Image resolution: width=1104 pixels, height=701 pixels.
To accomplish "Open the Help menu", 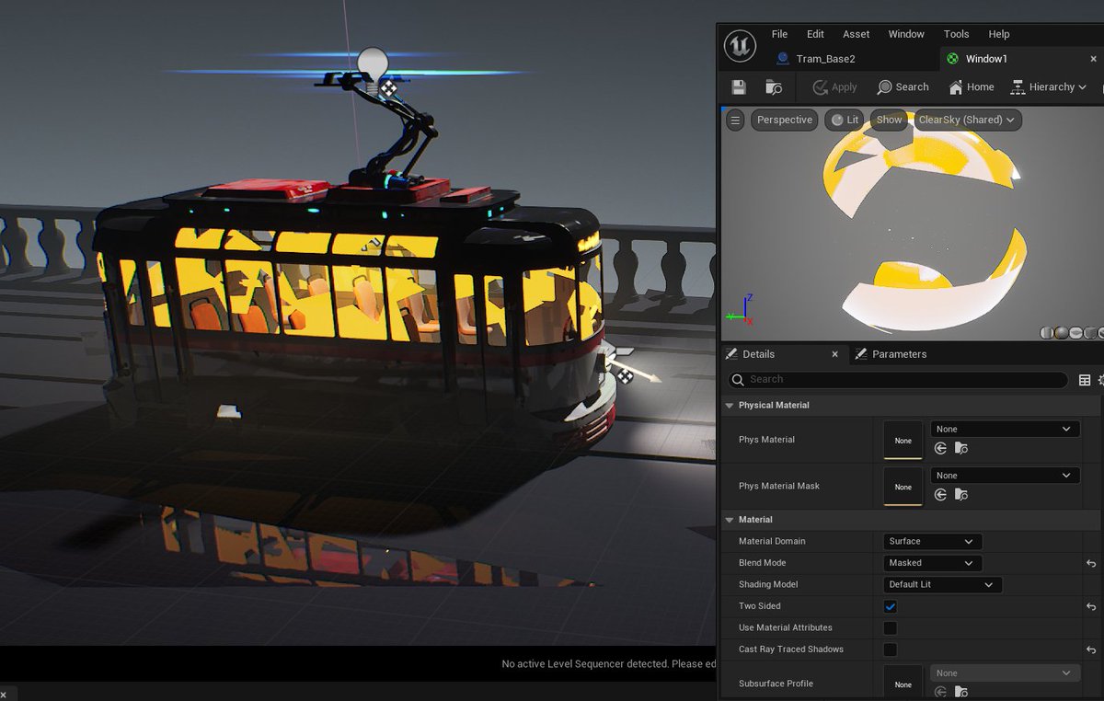I will [999, 34].
